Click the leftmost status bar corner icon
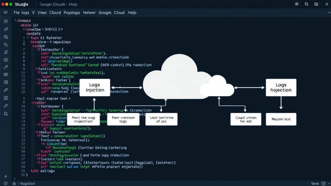 tap(5, 184)
